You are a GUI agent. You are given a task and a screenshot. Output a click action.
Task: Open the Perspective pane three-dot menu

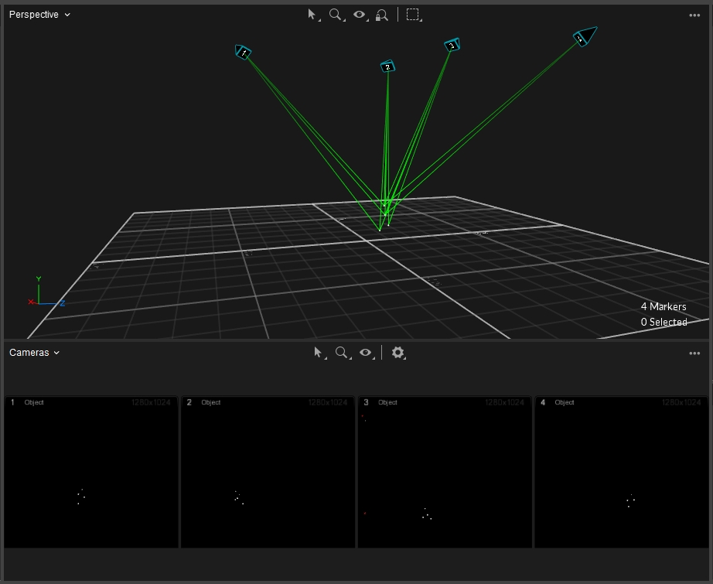[694, 15]
